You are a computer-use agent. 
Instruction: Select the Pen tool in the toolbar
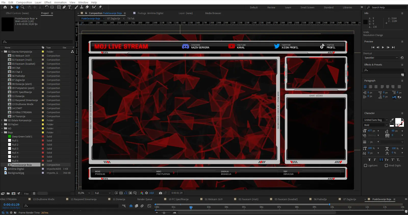pos(64,7)
